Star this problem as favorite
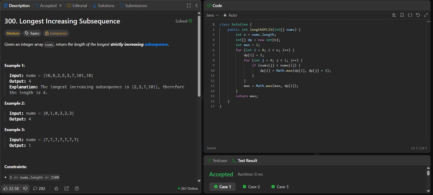 pos(56,188)
